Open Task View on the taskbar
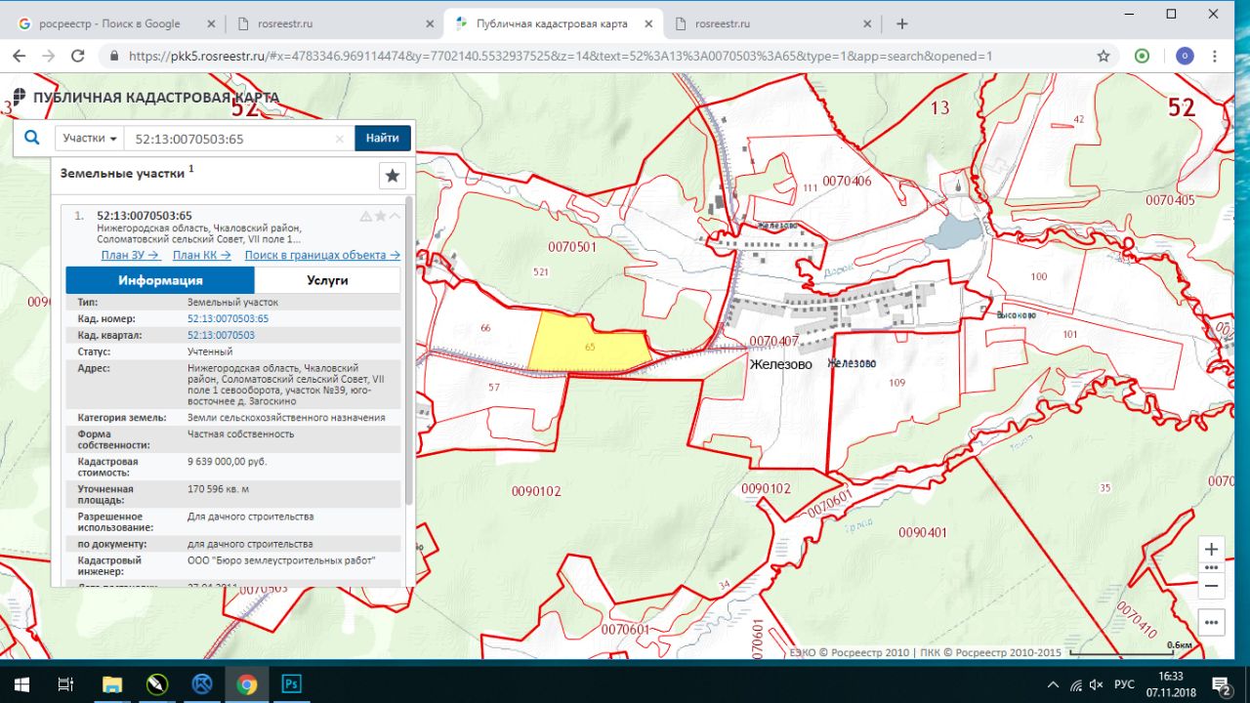Viewport: 1250px width, 703px height. click(66, 683)
